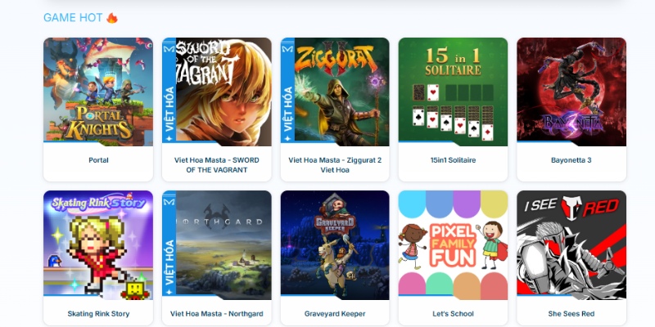
Task: Open the 'She Sees Red' title link
Action: point(571,314)
